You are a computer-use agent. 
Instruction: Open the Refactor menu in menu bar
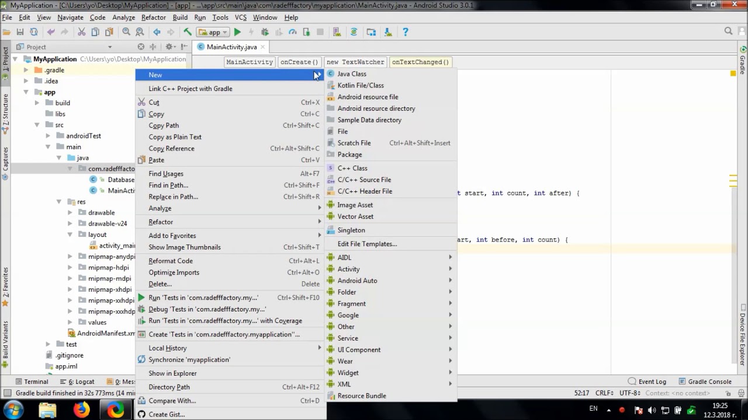pyautogui.click(x=153, y=17)
